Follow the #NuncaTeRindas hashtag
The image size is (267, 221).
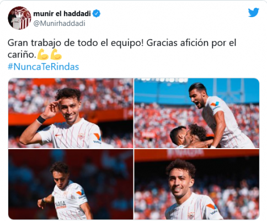(x=43, y=67)
